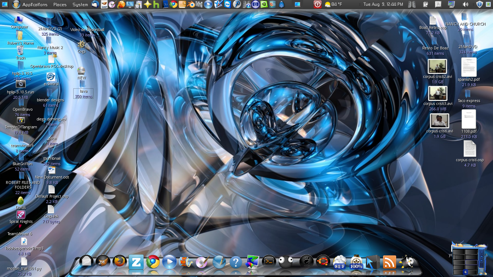
Task: Launch Blender from the top panel
Action: [191, 5]
